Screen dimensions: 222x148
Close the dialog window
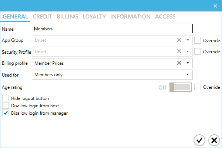215,6
